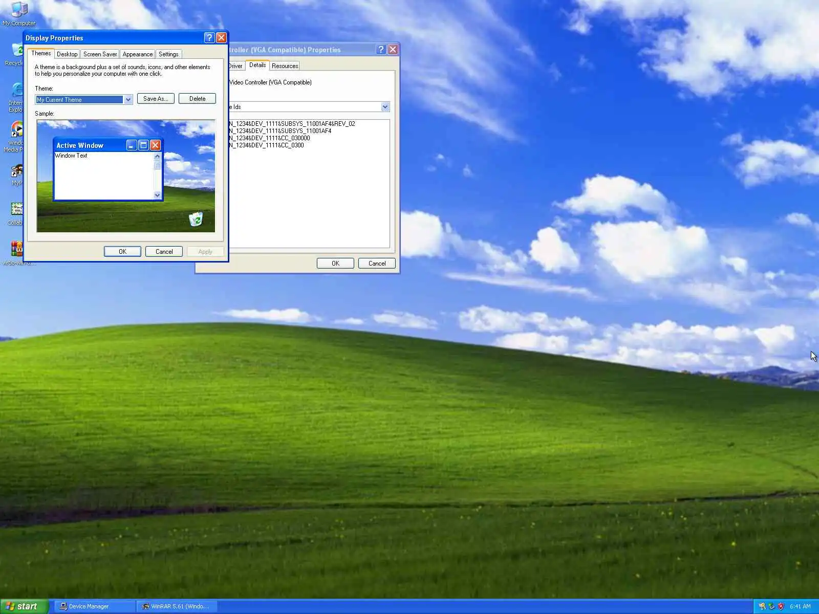Viewport: 819px width, 614px height.
Task: Click OK in Display Properties
Action: click(x=122, y=252)
